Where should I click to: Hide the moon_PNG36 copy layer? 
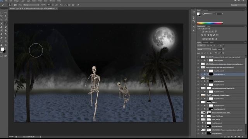(x=198, y=116)
